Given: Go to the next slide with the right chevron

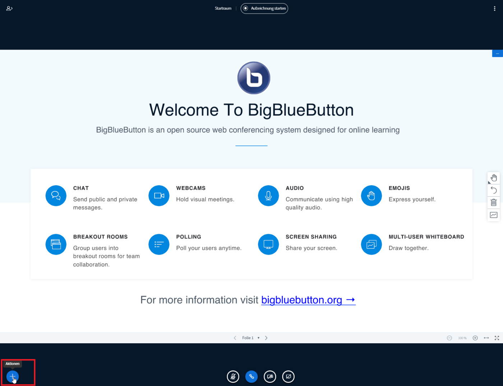Looking at the screenshot, I should 266,338.
